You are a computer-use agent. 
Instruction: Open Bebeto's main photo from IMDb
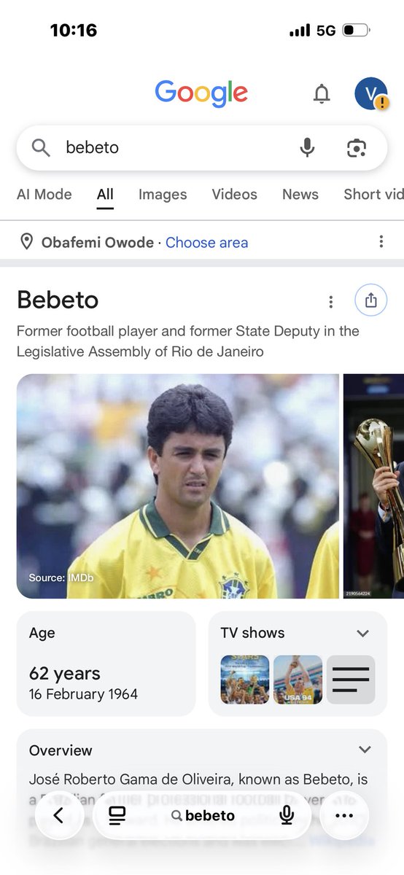click(178, 486)
